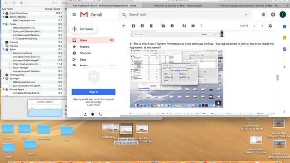This screenshot has height=163, width=290.
Task: Open Learn more link
Action: click(x=93, y=105)
